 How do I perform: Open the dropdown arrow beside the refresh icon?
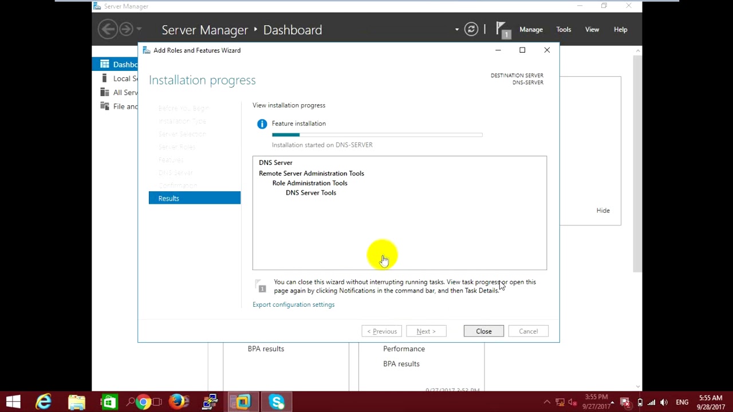coord(457,29)
